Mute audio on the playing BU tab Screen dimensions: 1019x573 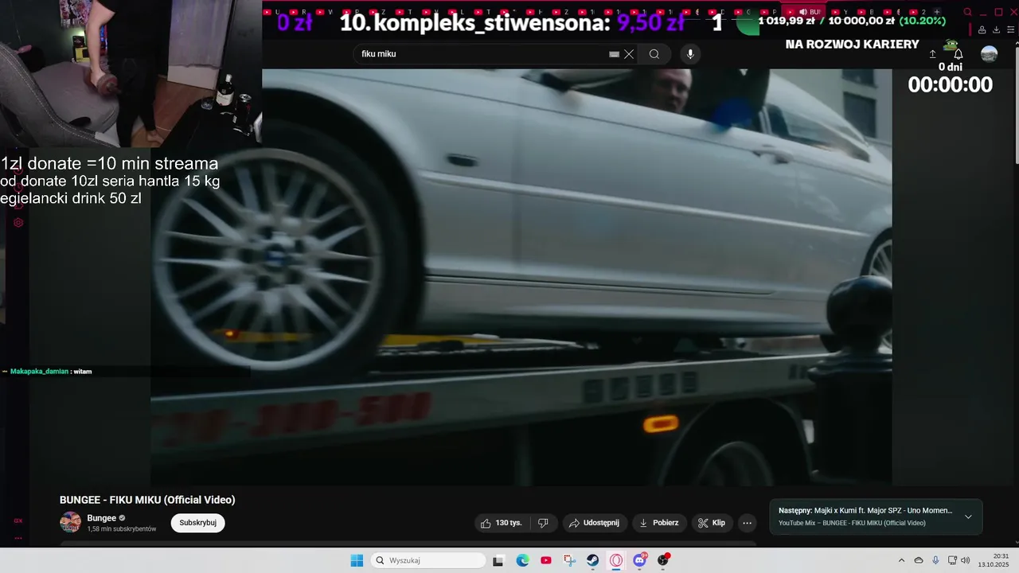pyautogui.click(x=802, y=12)
